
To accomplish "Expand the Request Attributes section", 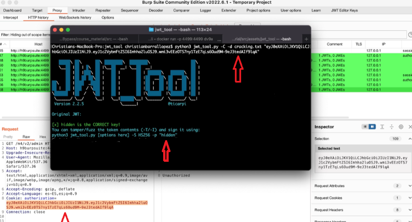I will (410, 186).
